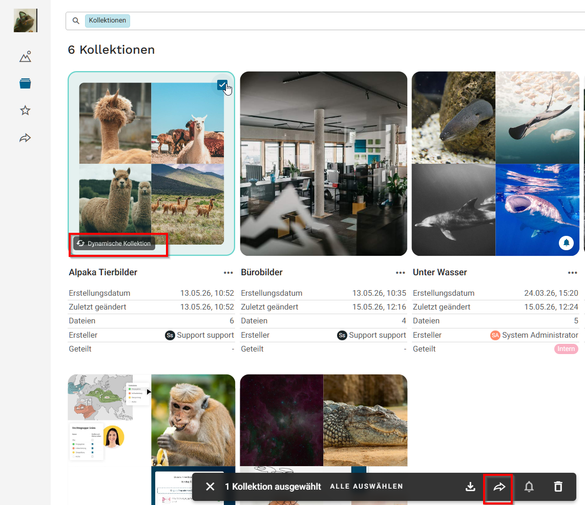Image resolution: width=585 pixels, height=505 pixels.
Task: Click the Intern shared badge
Action: (566, 349)
